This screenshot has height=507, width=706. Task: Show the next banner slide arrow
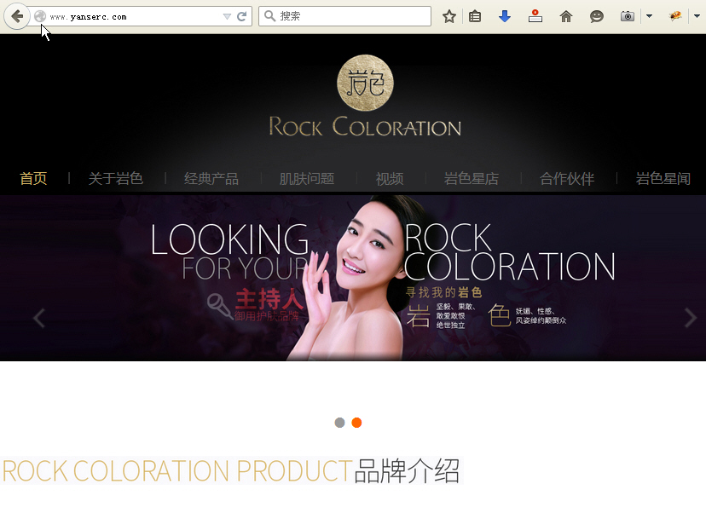pos(691,318)
